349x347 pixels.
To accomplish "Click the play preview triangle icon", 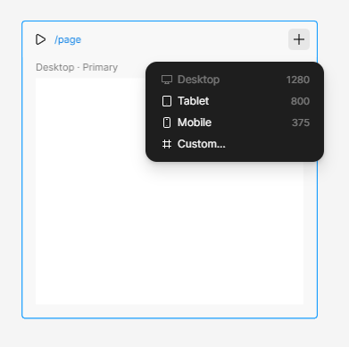I will [40, 39].
